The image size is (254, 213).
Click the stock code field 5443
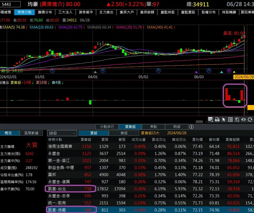tap(10, 4)
